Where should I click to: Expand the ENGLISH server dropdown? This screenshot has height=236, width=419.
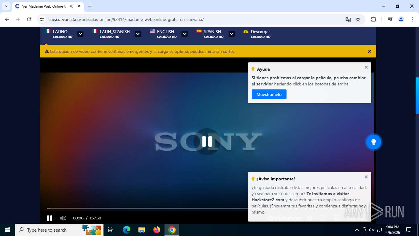click(x=185, y=34)
